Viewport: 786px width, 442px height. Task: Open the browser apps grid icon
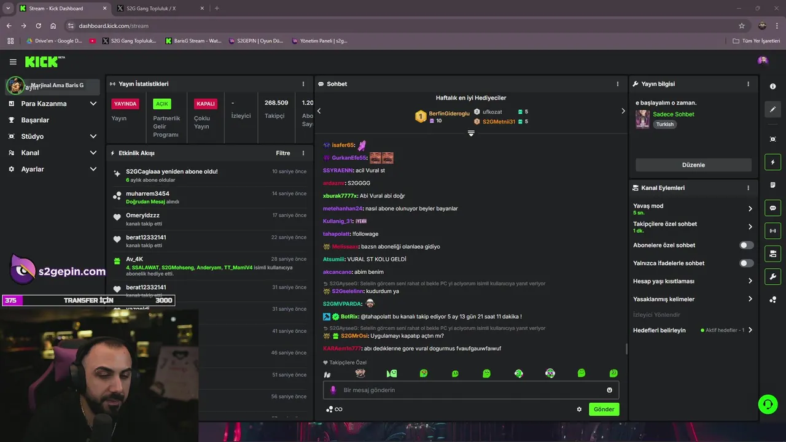(x=10, y=41)
